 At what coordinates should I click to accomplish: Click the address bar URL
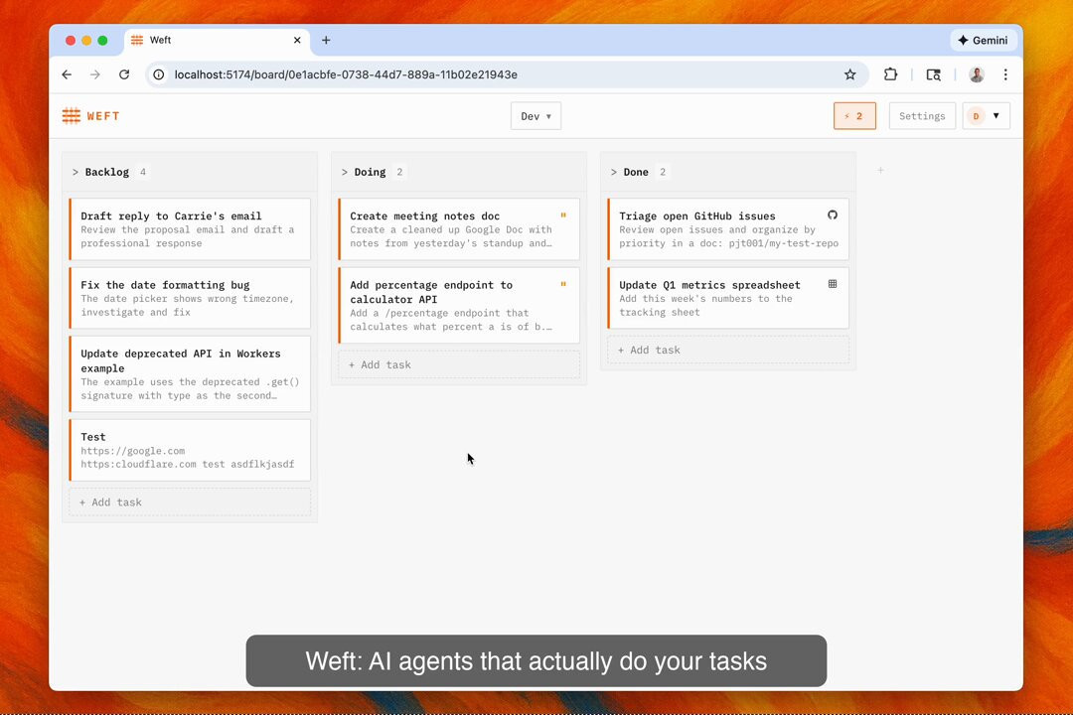pos(346,74)
